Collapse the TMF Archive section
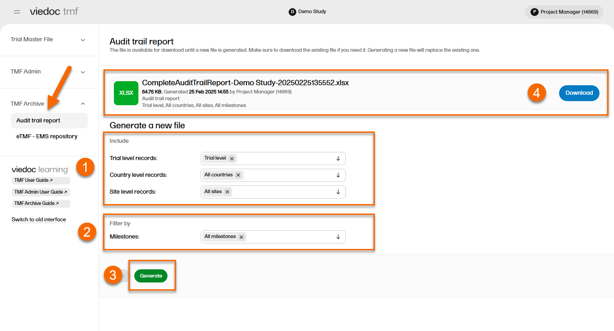Viewport: 614px width, 331px height. 83,104
